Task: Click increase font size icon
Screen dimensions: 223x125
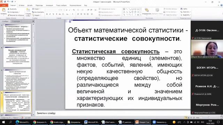Action: point(67,10)
